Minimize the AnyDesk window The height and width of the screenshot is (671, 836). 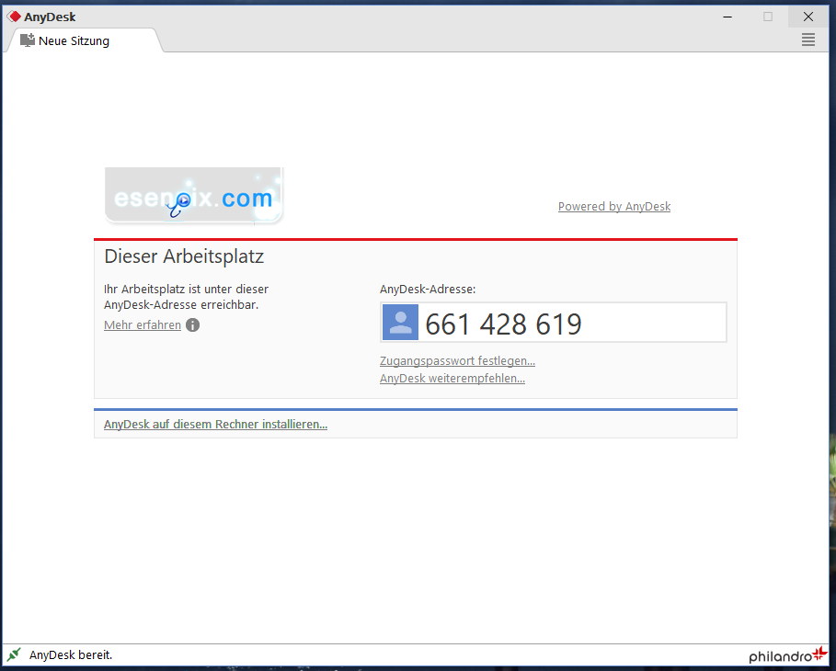point(727,17)
